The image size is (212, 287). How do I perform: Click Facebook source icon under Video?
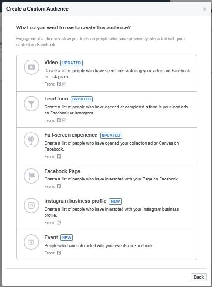[58, 84]
